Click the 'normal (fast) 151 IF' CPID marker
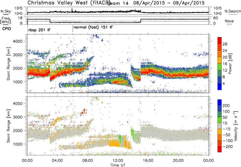 point(93,27)
